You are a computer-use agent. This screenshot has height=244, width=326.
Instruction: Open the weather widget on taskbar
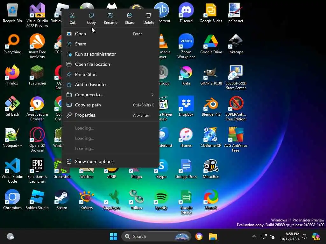click(x=11, y=236)
